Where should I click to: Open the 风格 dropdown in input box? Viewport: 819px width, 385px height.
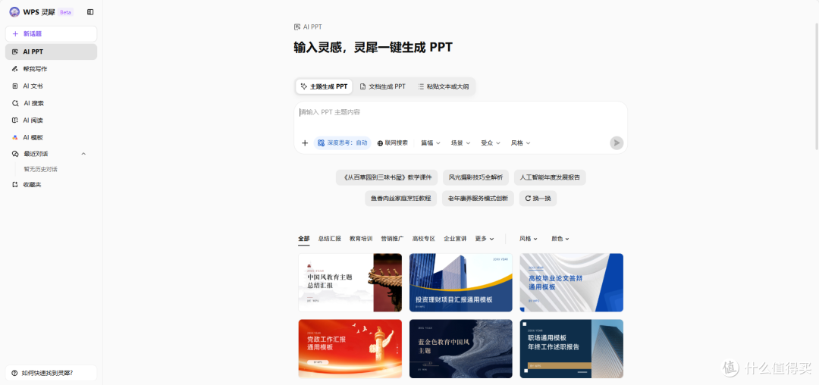(x=520, y=143)
